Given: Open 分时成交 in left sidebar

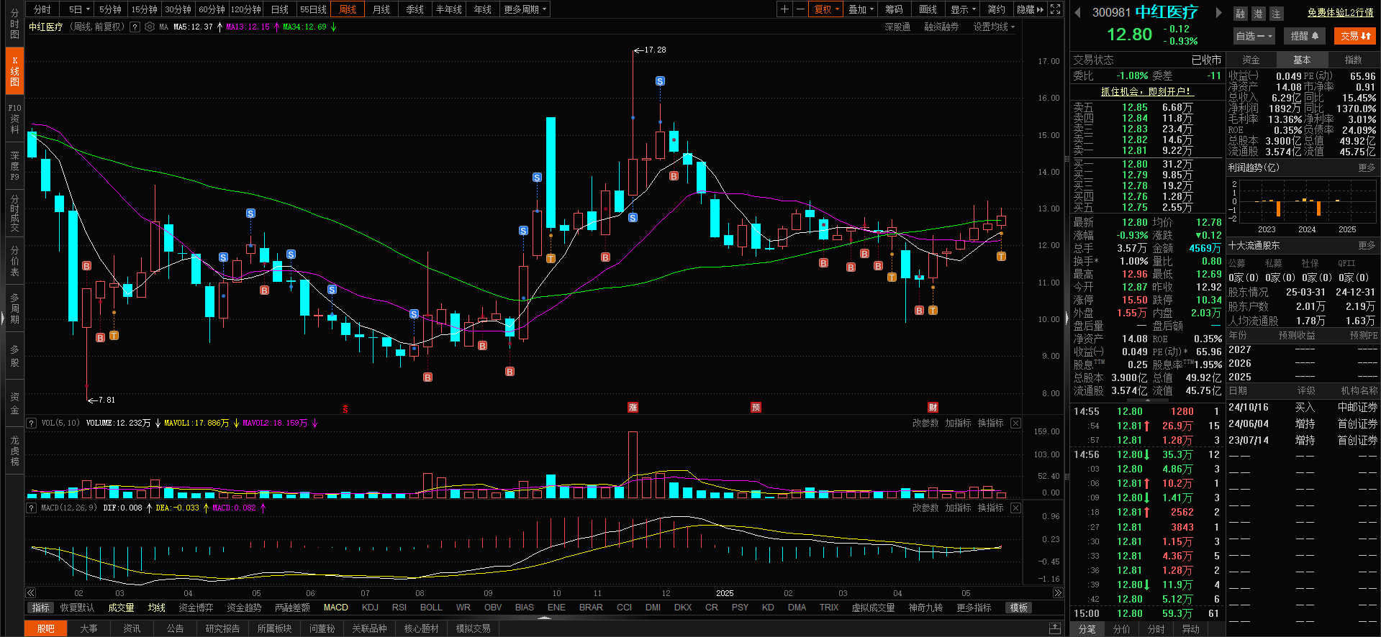Looking at the screenshot, I should tap(14, 214).
